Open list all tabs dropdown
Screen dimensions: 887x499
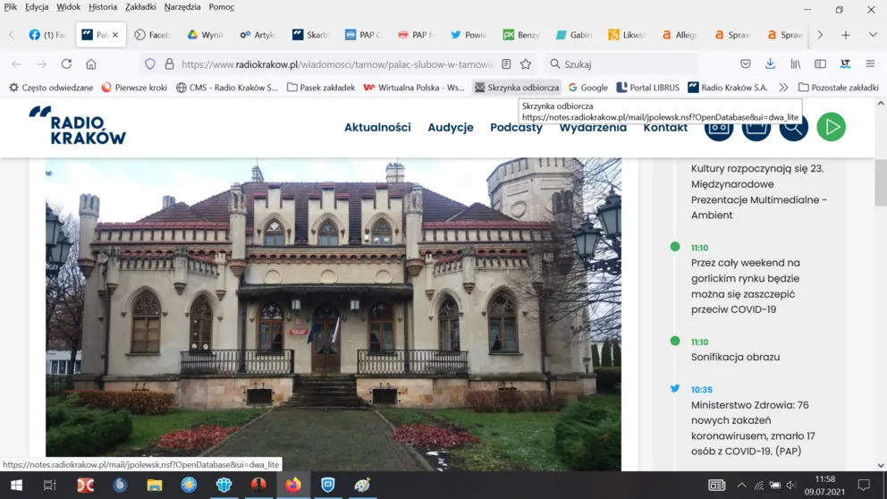coord(873,35)
